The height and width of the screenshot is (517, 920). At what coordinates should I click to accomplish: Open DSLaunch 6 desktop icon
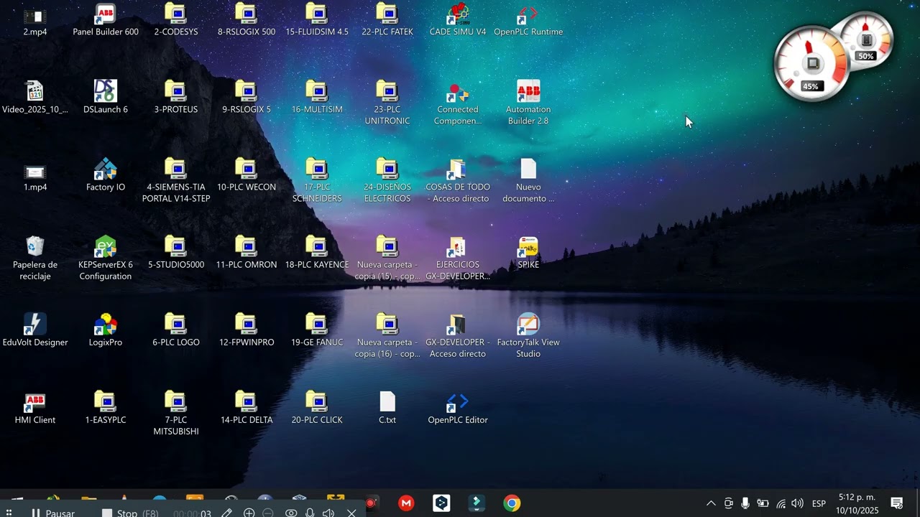(x=106, y=98)
